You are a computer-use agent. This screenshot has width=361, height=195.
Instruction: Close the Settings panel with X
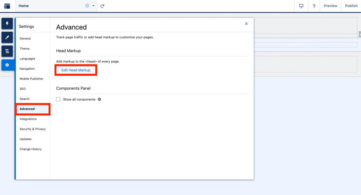click(246, 24)
